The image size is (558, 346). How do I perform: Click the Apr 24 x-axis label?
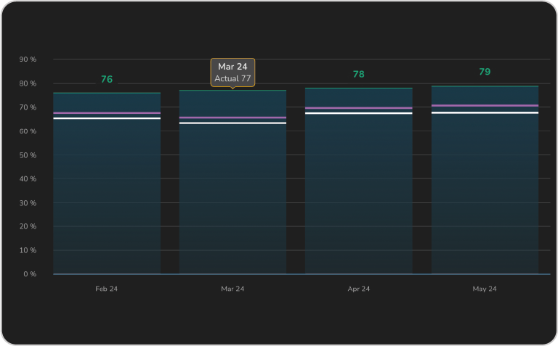358,289
